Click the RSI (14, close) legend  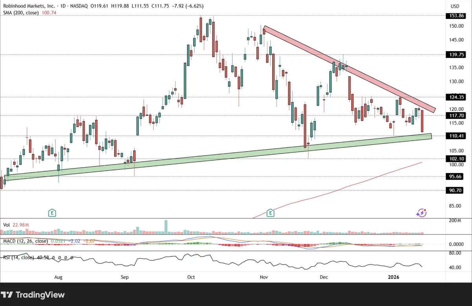tap(18, 258)
